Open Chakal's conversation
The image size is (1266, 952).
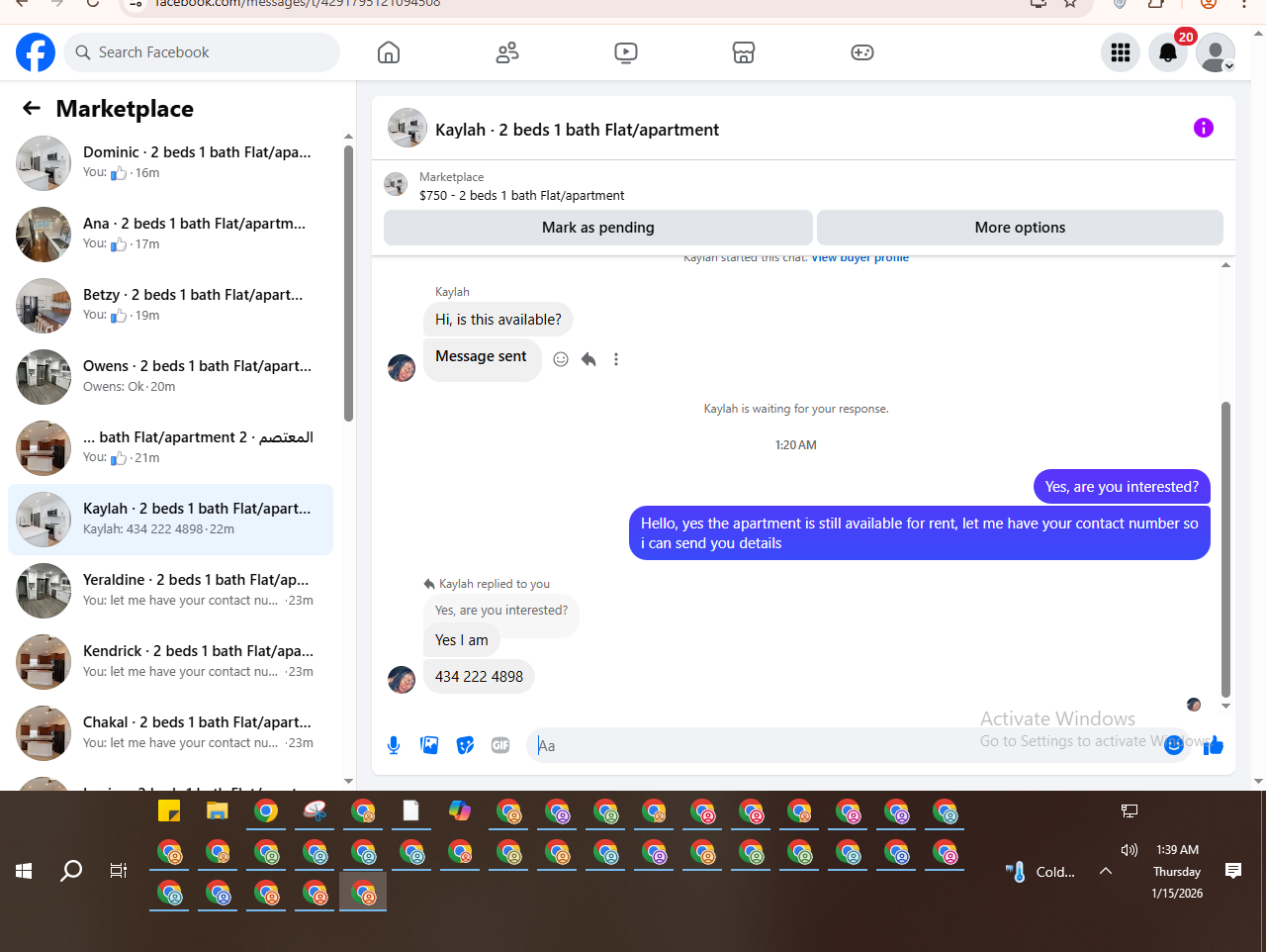170,733
